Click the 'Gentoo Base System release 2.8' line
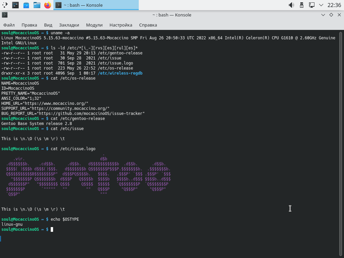344x258 pixels. tap(37, 124)
